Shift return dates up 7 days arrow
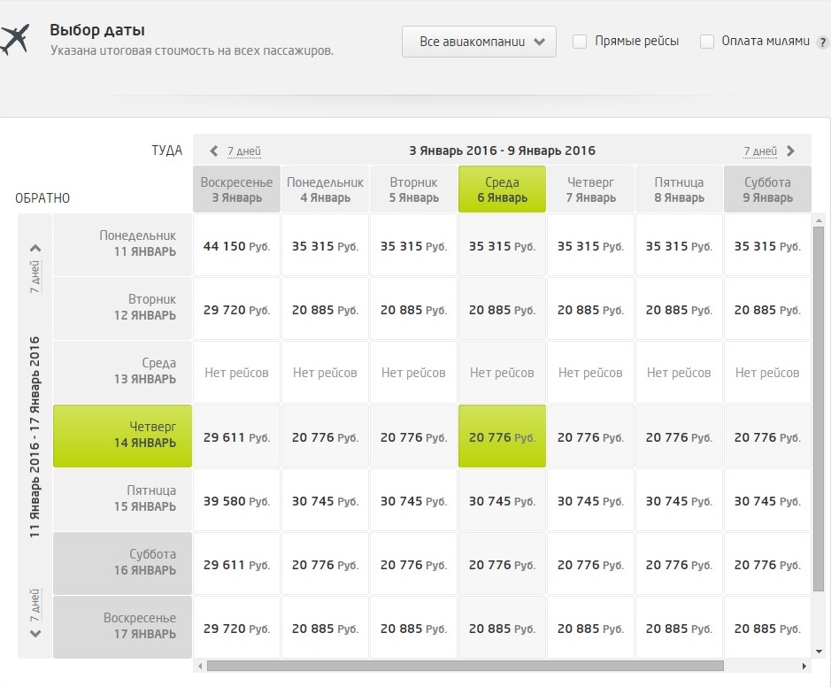 [35, 249]
